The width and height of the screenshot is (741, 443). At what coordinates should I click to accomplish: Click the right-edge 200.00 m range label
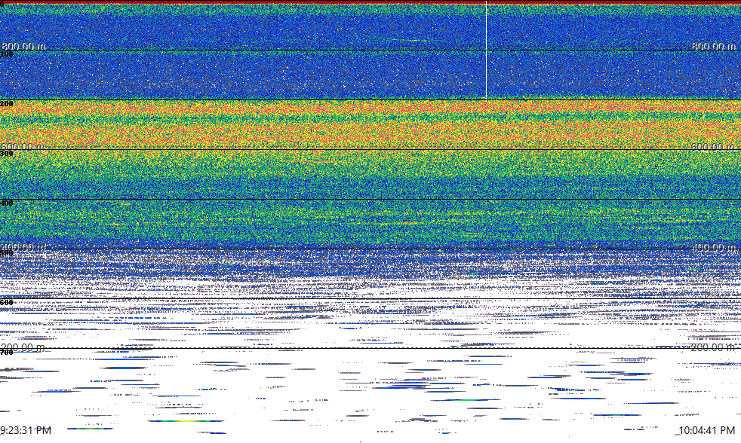coord(714,347)
